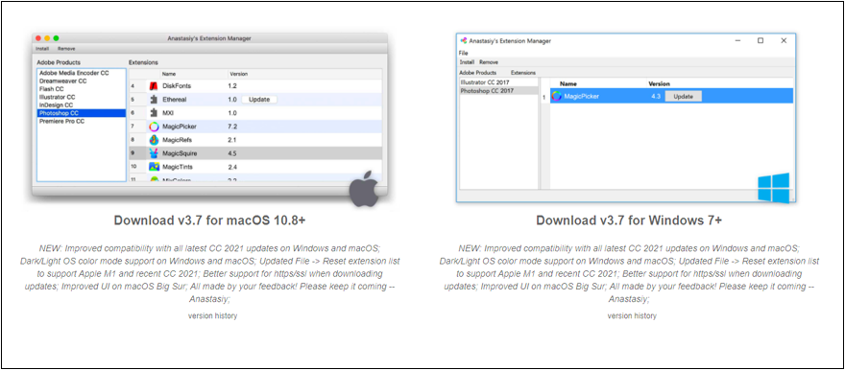Image resolution: width=845 pixels, height=370 pixels.
Task: Click Version column header in mac window
Action: click(x=239, y=74)
